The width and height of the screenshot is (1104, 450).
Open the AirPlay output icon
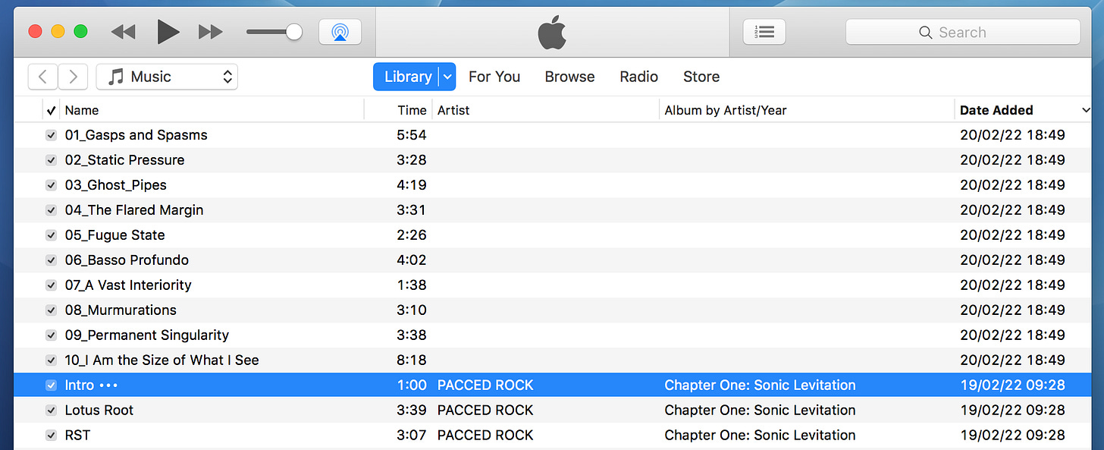click(340, 32)
